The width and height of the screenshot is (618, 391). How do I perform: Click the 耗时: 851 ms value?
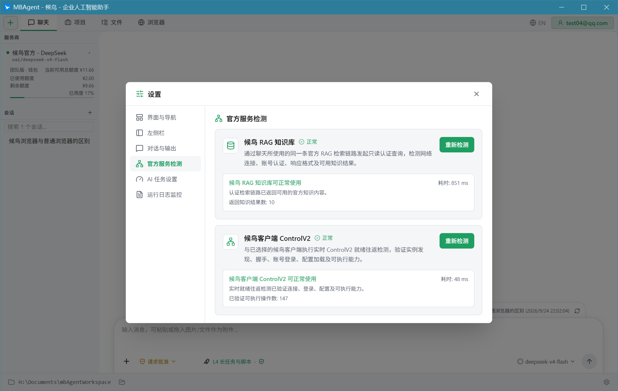point(453,183)
